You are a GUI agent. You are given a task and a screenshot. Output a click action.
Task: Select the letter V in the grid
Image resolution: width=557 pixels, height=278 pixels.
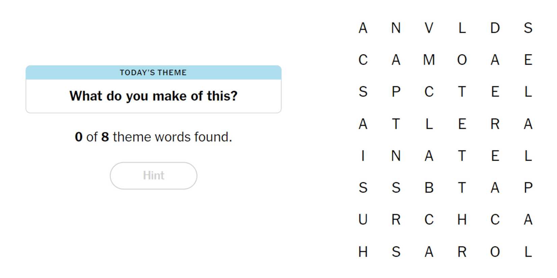429,28
